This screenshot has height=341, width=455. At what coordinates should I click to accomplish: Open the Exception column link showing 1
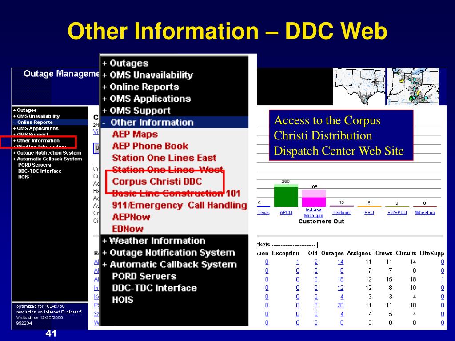(298, 262)
